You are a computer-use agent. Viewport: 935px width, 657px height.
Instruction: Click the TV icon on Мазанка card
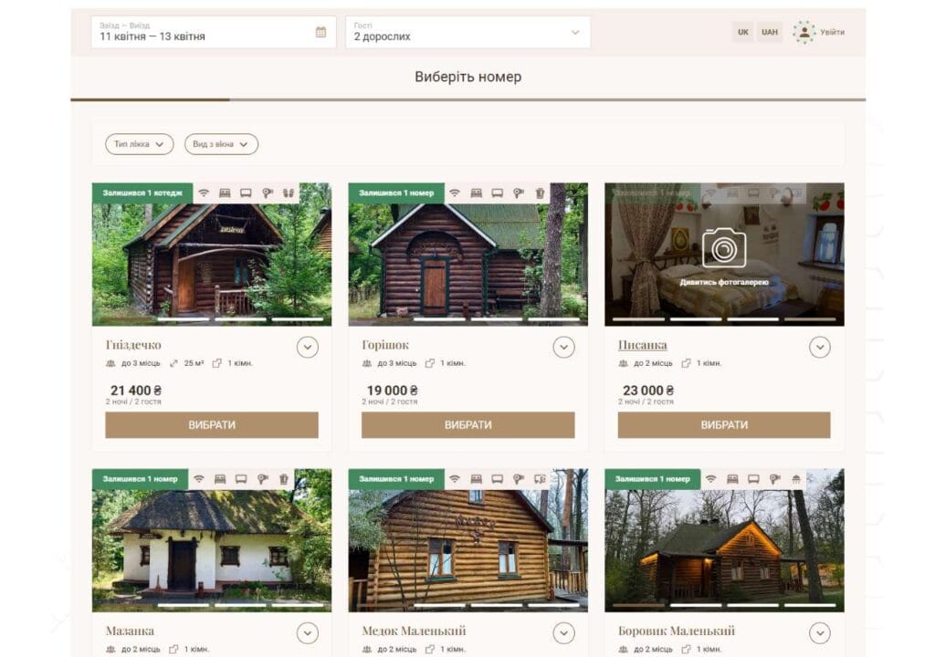[x=241, y=479]
